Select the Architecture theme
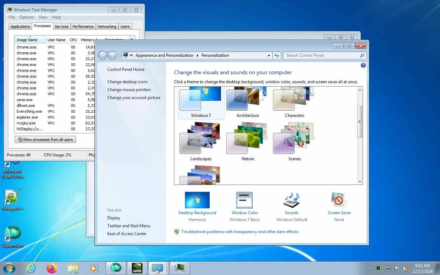 [x=247, y=102]
